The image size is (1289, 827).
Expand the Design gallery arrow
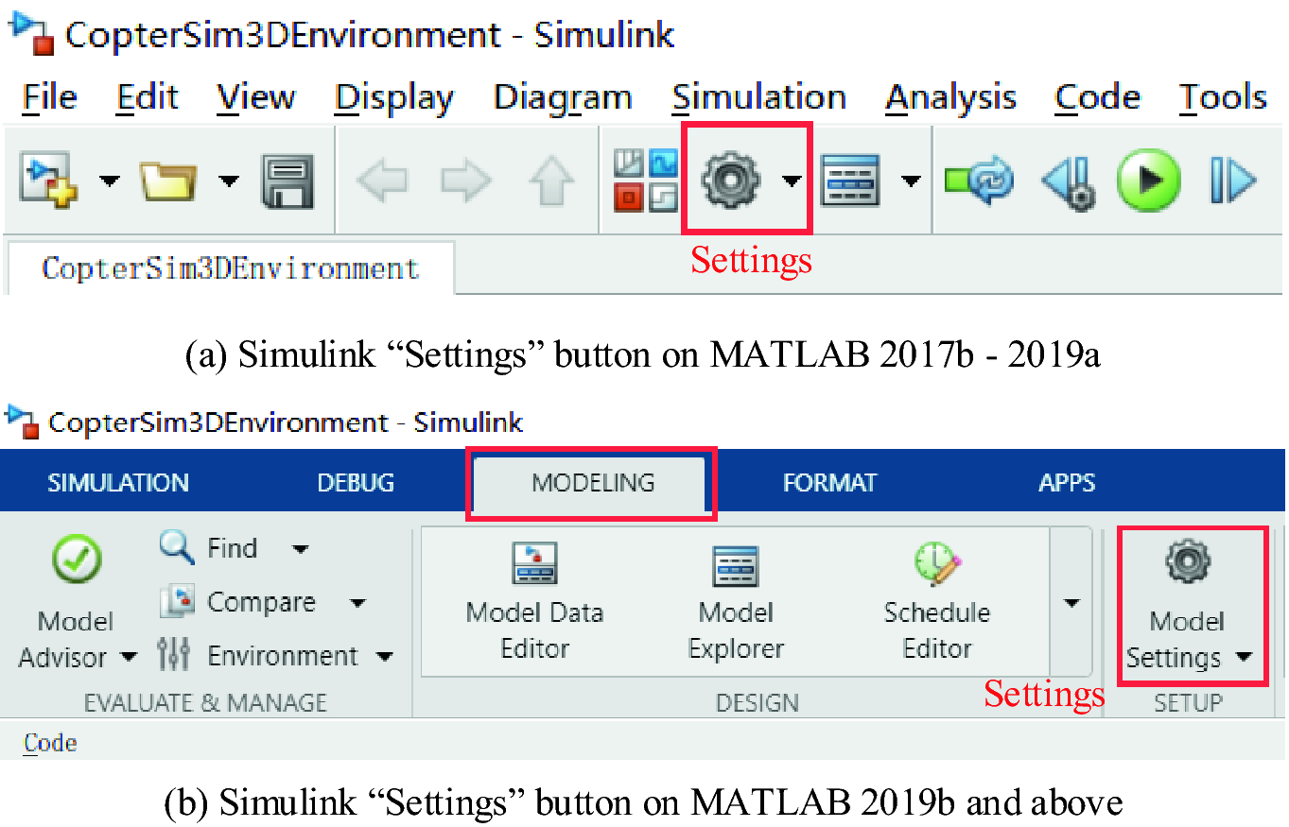point(1071,602)
